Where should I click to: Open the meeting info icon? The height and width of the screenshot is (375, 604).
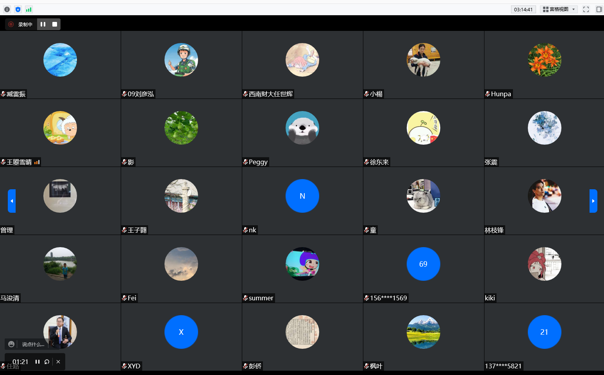(x=7, y=9)
